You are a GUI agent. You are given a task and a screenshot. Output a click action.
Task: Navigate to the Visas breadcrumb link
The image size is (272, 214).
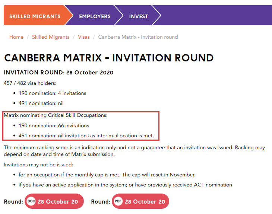[84, 37]
